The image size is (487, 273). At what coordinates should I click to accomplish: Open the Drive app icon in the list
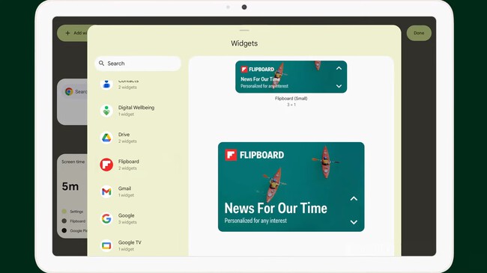[106, 138]
